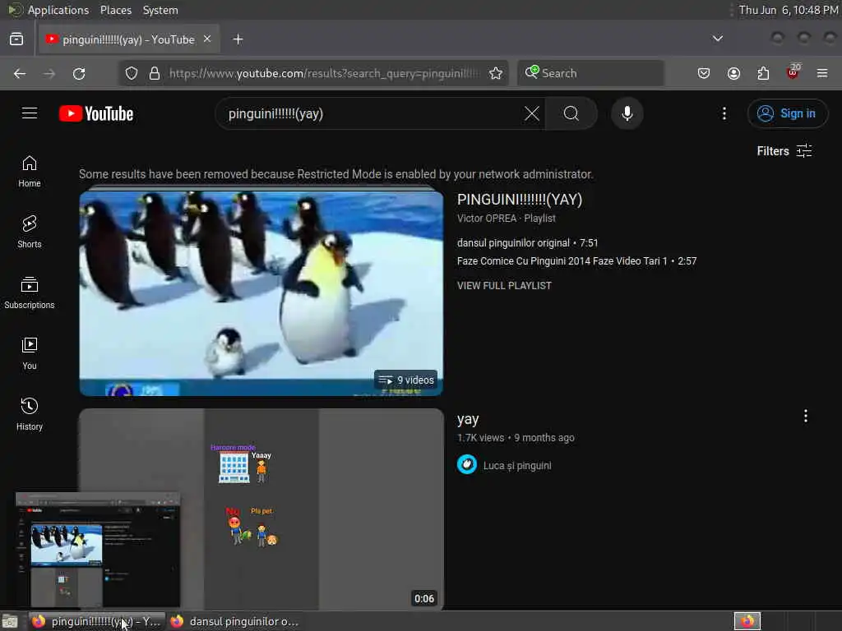The image size is (842, 631).
Task: Open uBlock extension icon with badge
Action: (x=793, y=72)
